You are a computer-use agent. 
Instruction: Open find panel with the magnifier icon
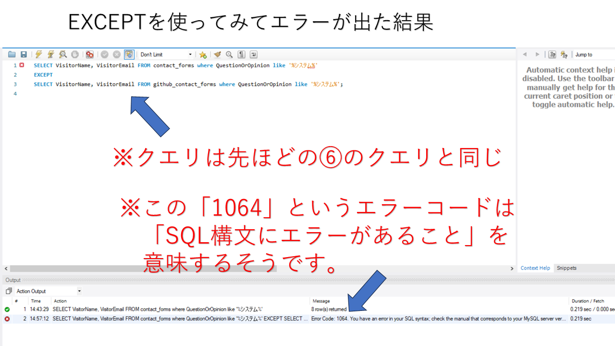(x=229, y=55)
